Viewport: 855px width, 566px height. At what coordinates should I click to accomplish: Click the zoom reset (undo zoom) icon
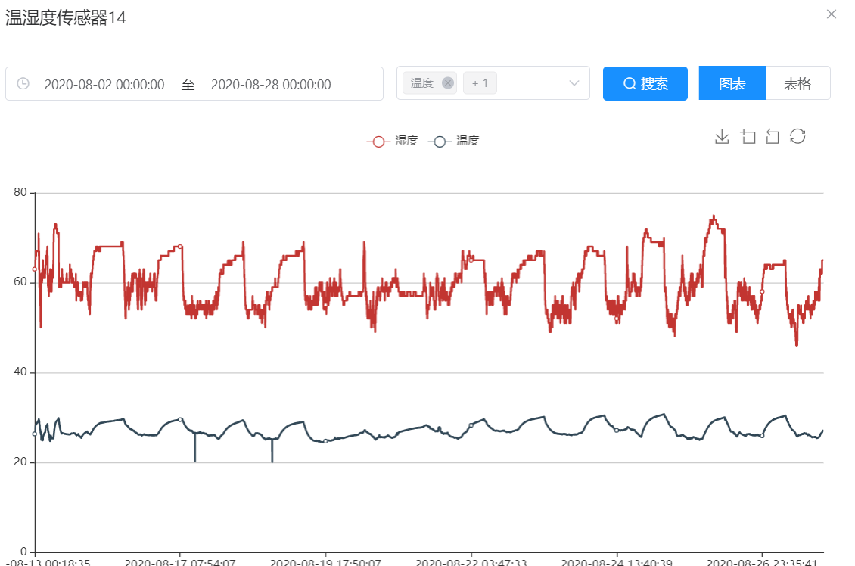pos(773,136)
